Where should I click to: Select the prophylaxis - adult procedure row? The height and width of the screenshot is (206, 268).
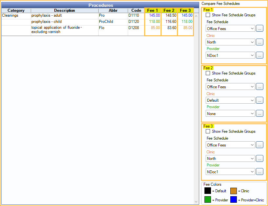(64, 15)
